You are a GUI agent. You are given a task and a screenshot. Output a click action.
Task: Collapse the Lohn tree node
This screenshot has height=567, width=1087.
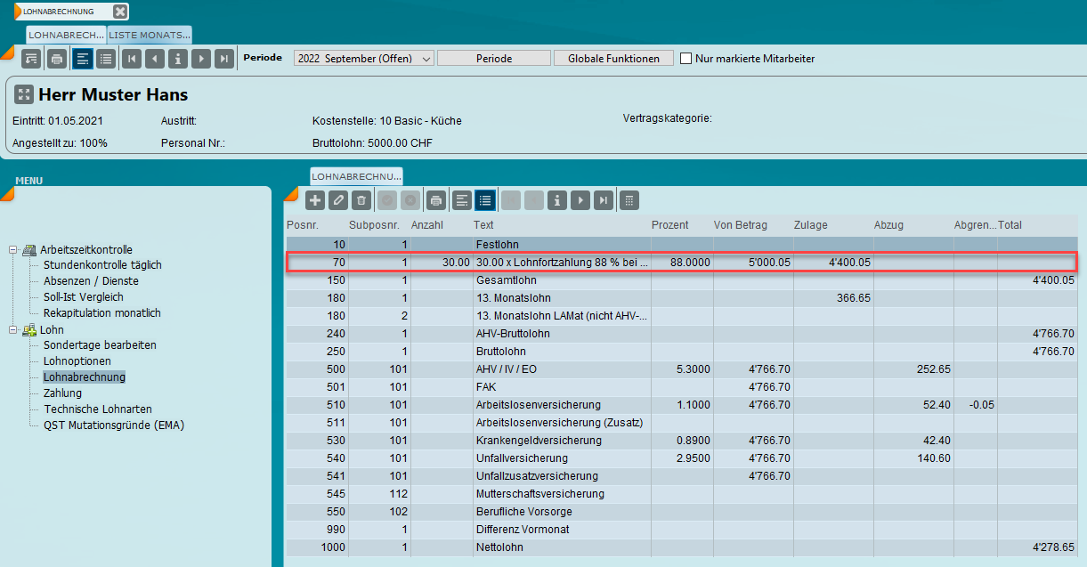(13, 330)
